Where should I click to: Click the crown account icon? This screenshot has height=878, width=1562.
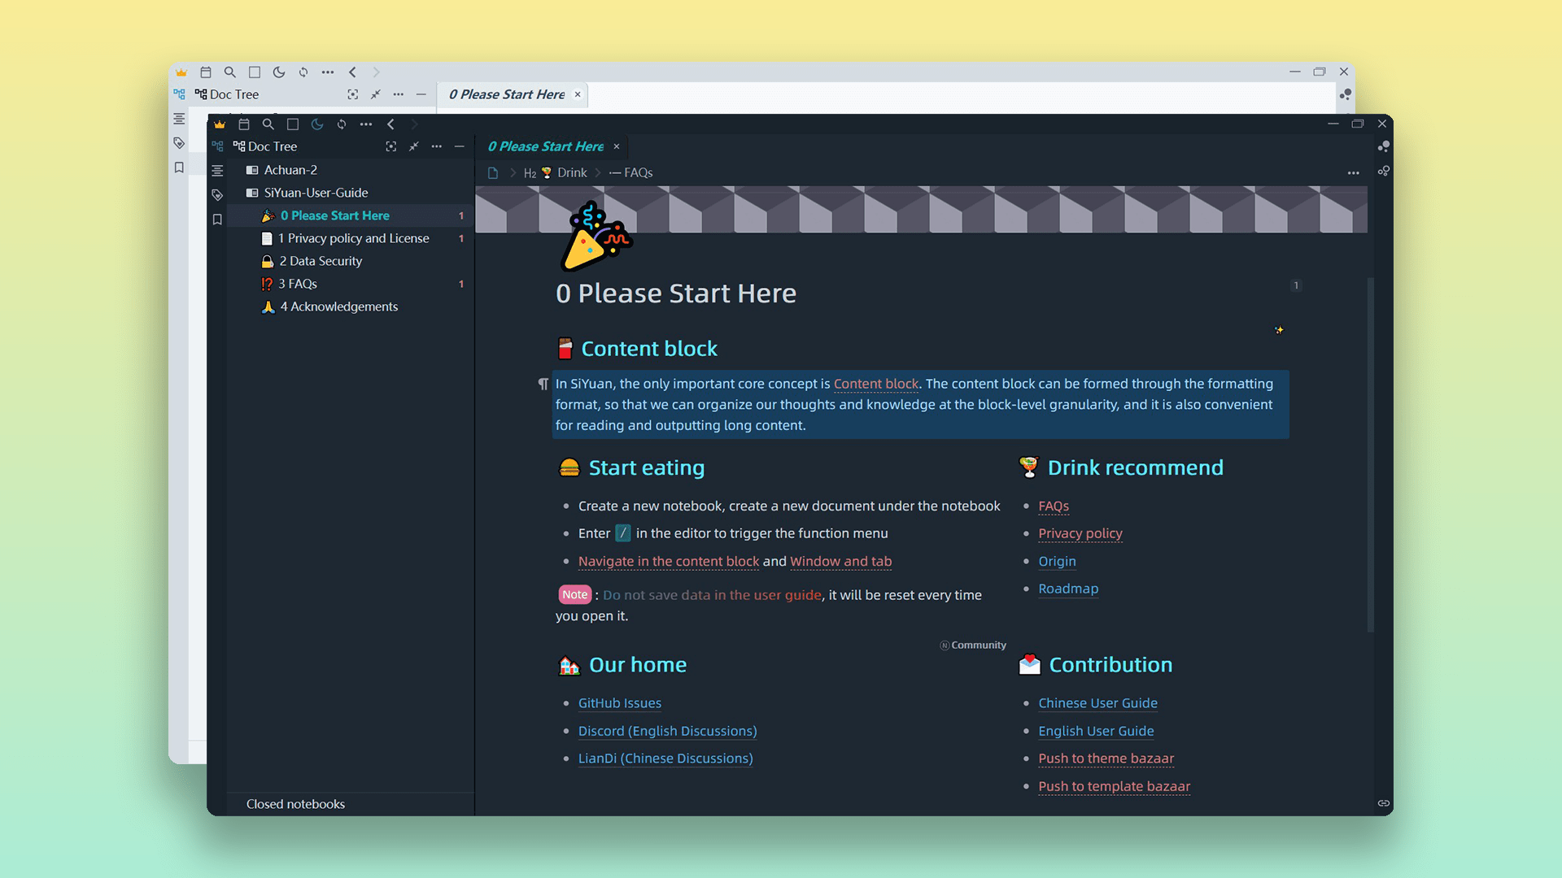220,124
